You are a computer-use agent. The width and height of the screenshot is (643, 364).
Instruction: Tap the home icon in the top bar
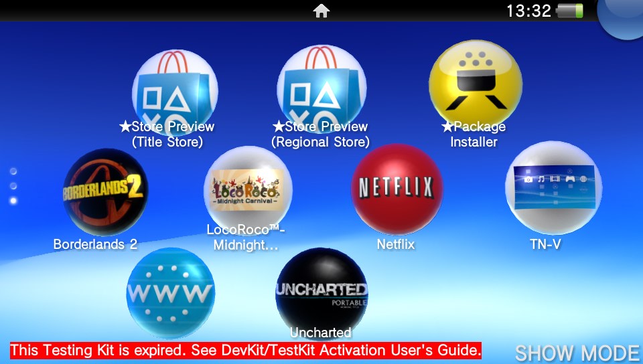(321, 11)
